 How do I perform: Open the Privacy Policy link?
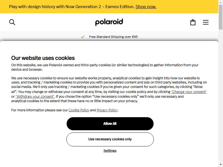(x=107, y=110)
